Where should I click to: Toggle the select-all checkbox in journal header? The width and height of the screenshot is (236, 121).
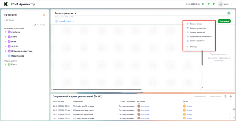(x=230, y=101)
